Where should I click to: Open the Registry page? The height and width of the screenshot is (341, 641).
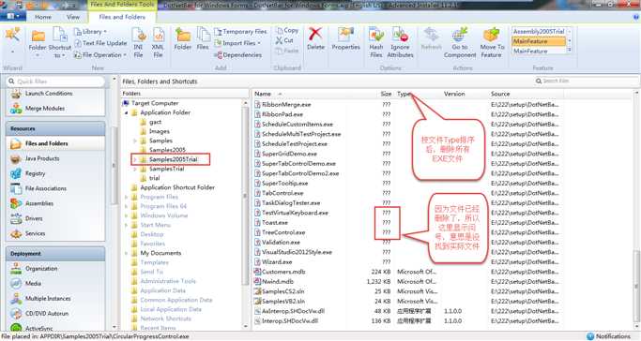pyautogui.click(x=35, y=173)
